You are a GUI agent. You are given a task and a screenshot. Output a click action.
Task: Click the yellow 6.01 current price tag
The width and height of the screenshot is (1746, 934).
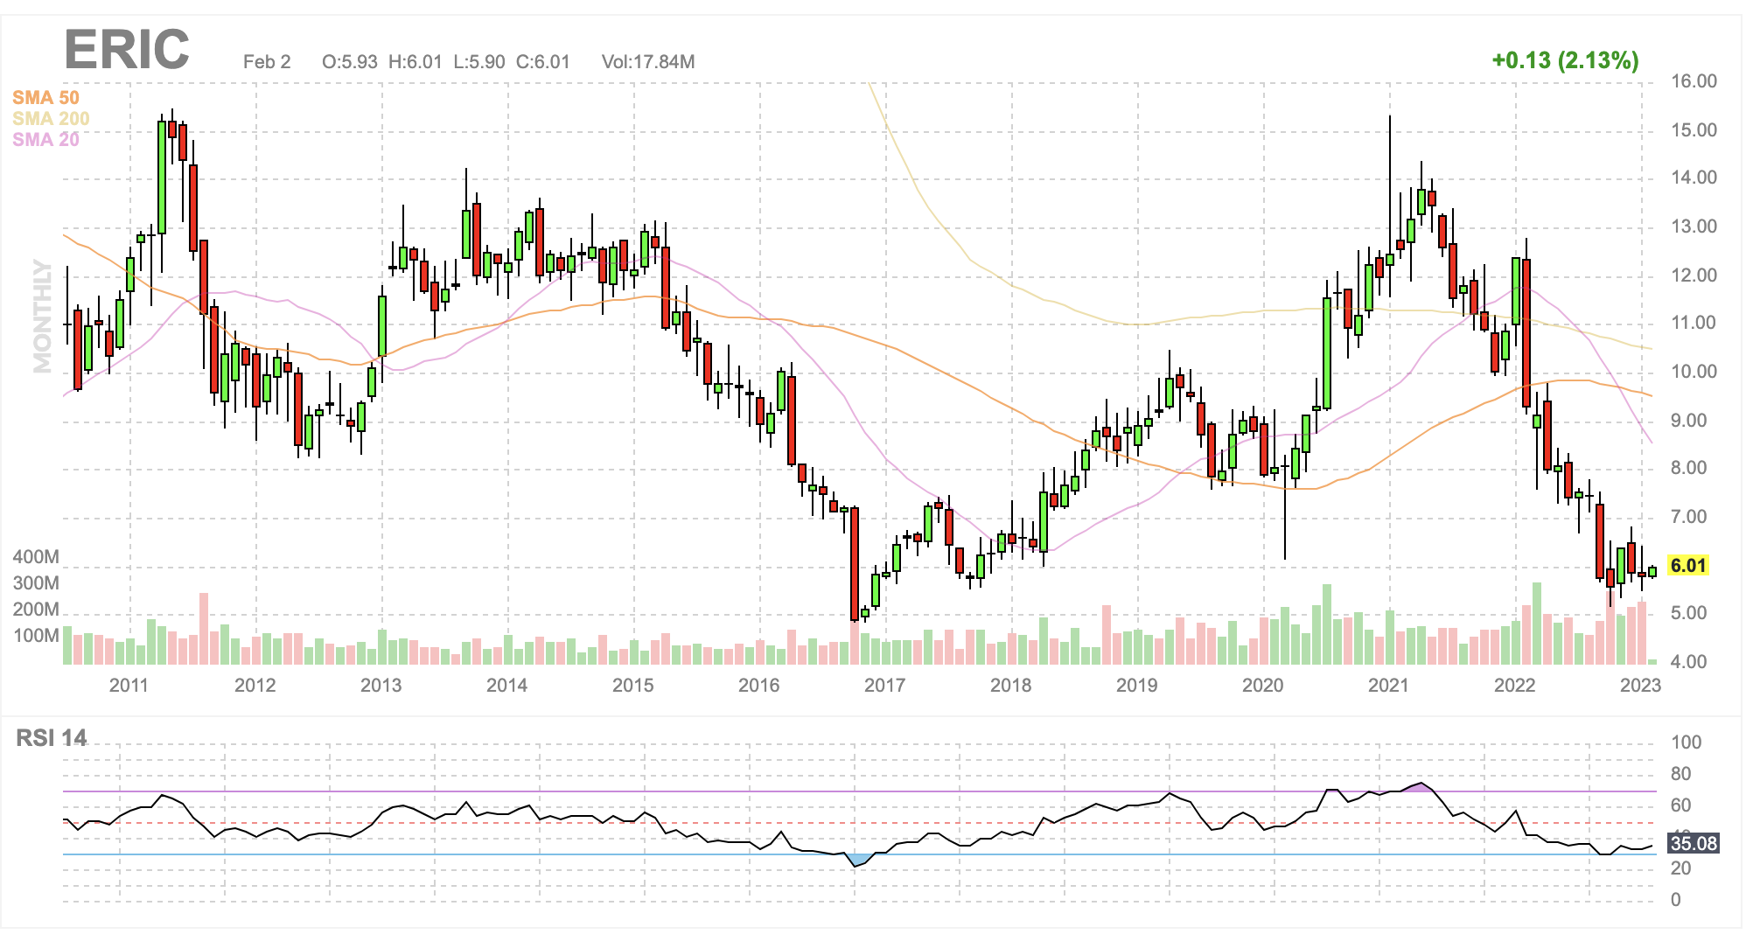pyautogui.click(x=1688, y=565)
